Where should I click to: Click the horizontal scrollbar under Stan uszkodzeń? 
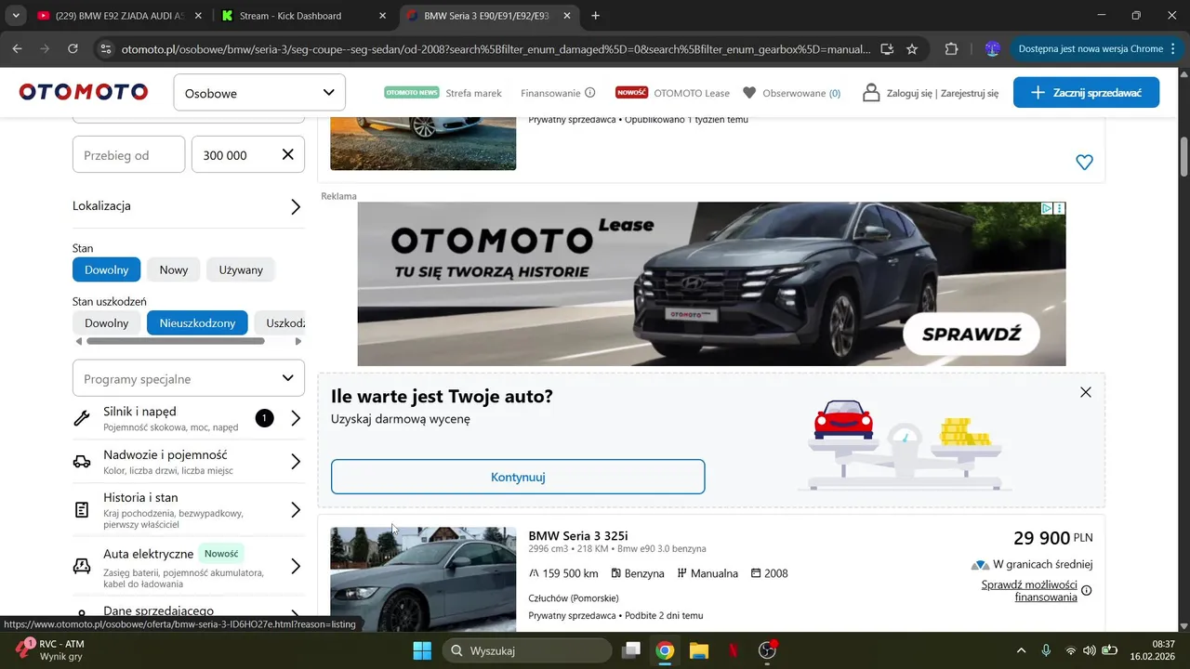[176, 341]
